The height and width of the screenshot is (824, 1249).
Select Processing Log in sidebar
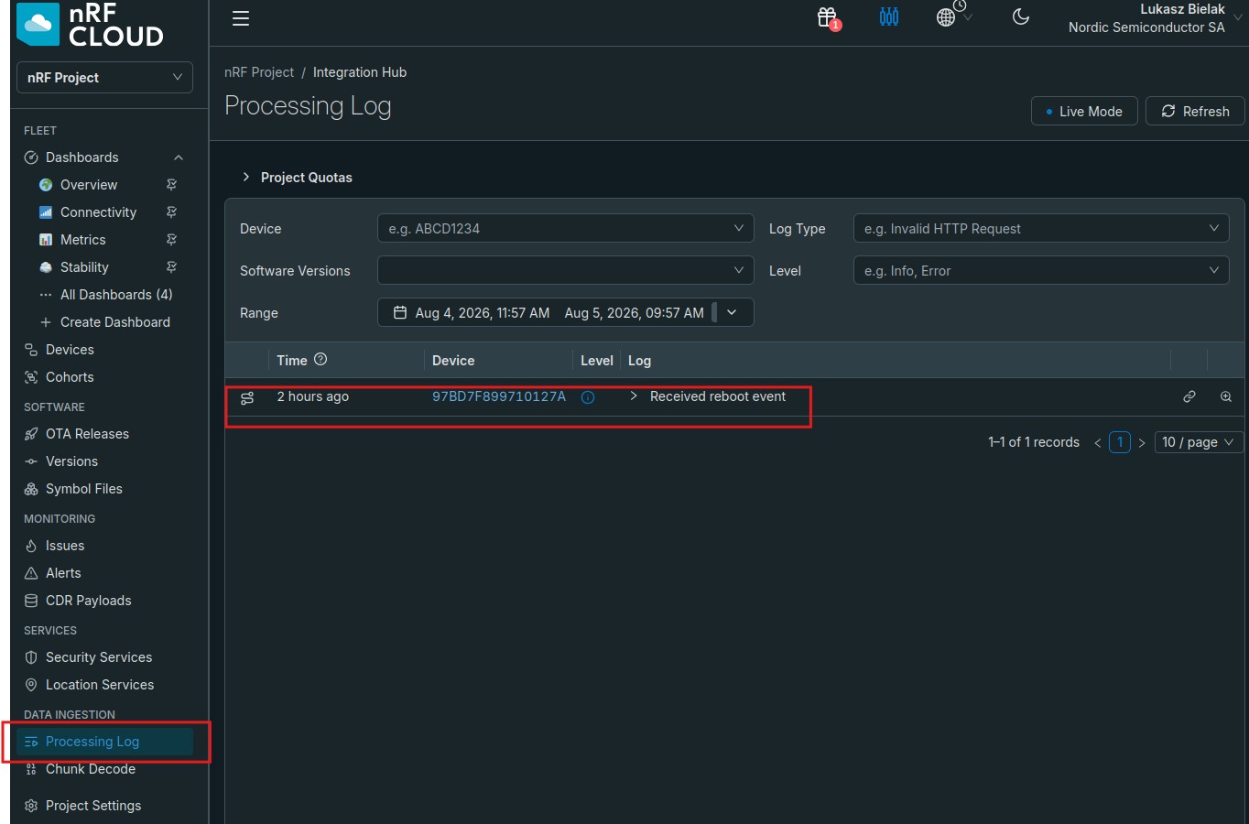click(104, 742)
